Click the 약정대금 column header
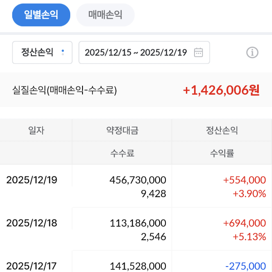Image resolution: width=272 pixels, height=272 pixels. coord(122,131)
